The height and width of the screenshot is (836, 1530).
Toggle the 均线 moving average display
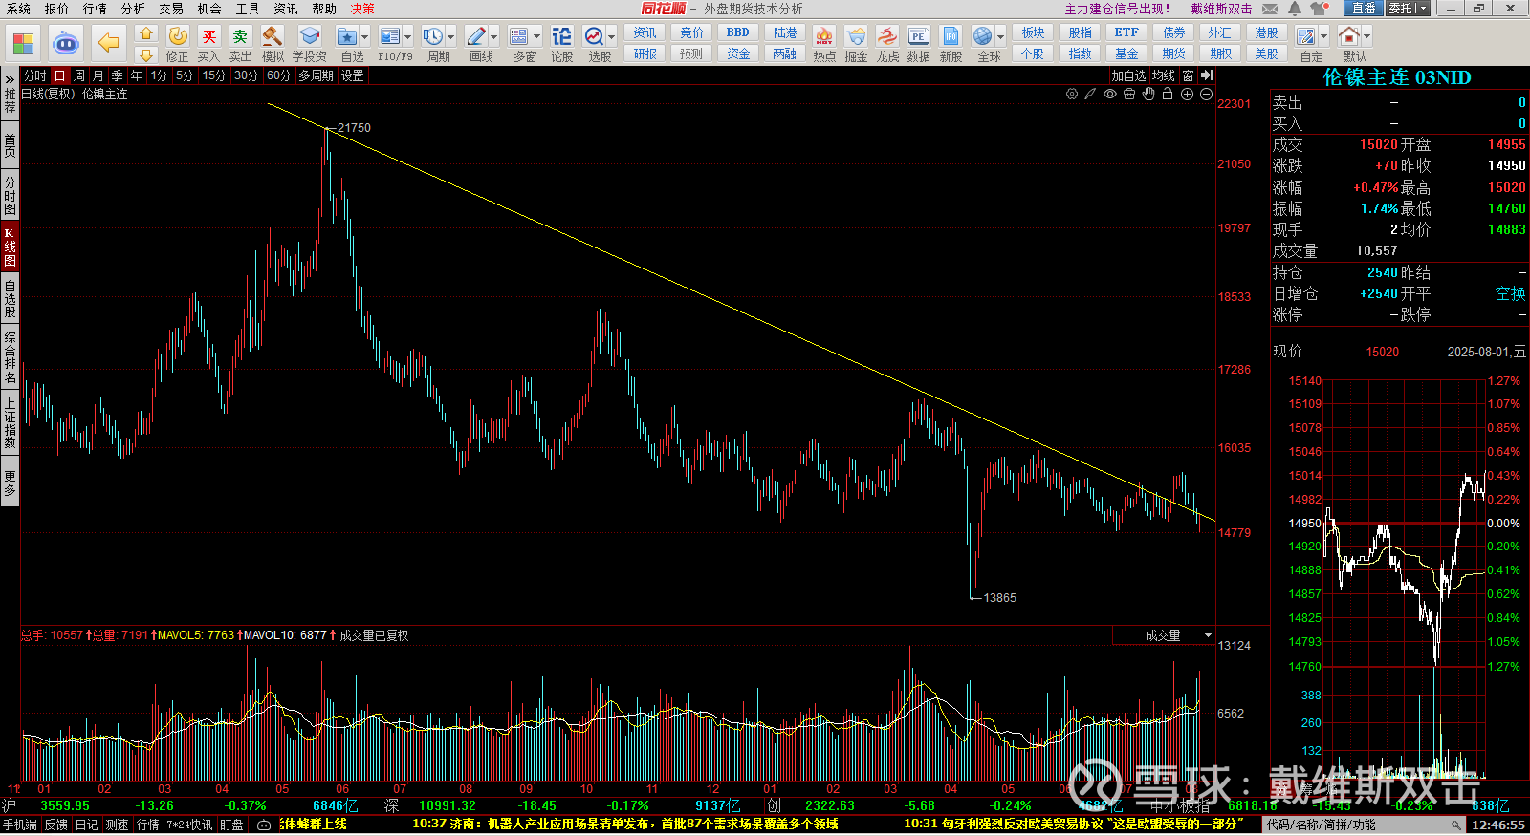pos(1164,75)
